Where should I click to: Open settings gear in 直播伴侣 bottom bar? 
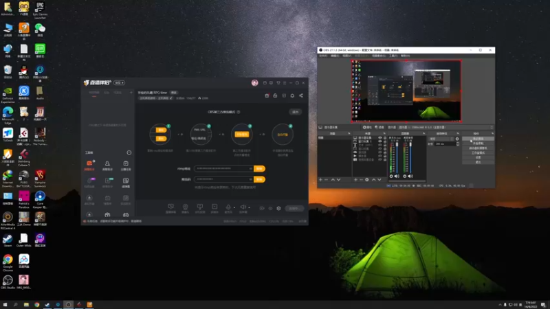(278, 208)
